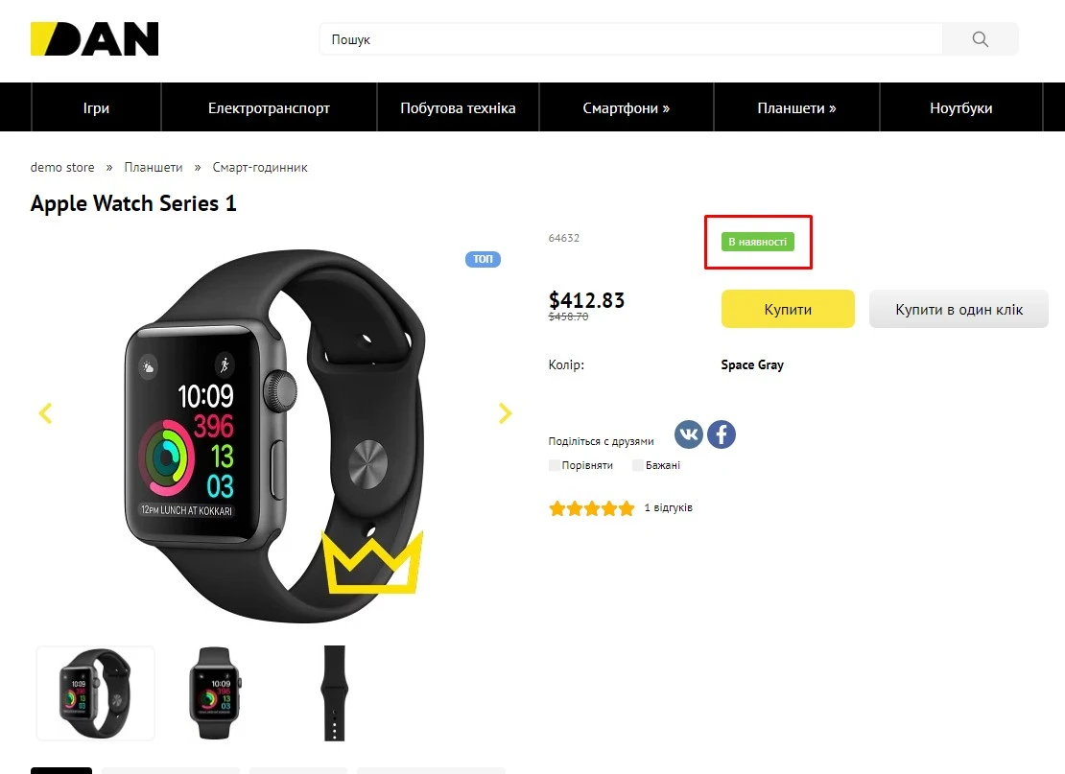This screenshot has width=1065, height=774.
Task: Show next product image with right arrow
Action: pyautogui.click(x=505, y=412)
